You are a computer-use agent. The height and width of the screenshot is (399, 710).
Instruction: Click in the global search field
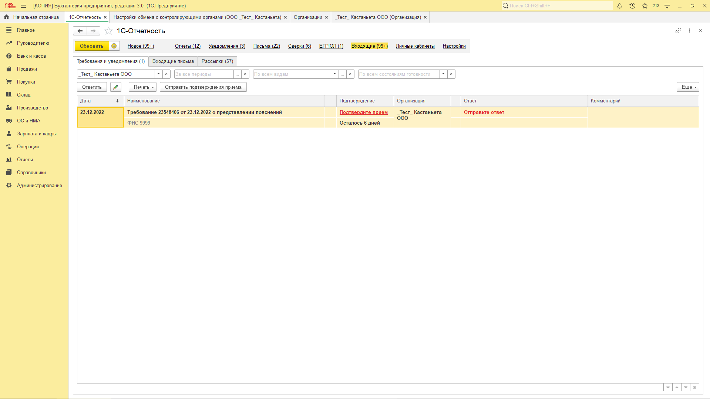click(x=557, y=6)
